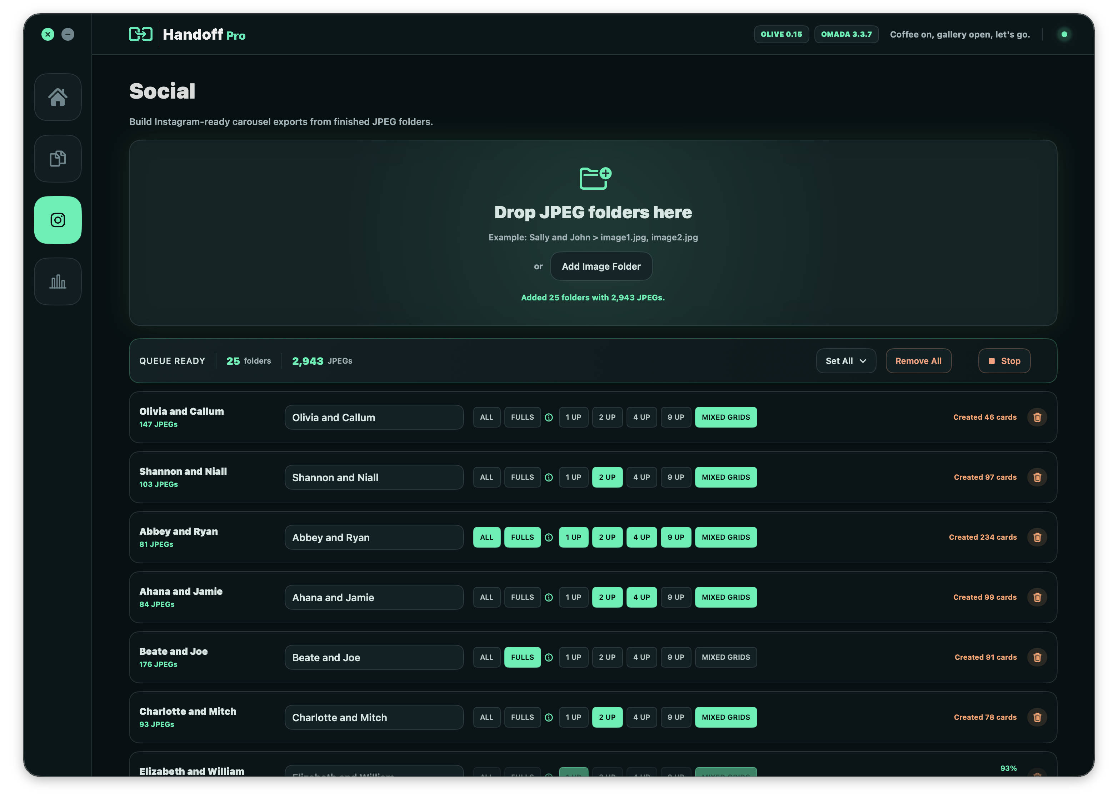This screenshot has height=803, width=1118.
Task: Click the green status indicator dot
Action: point(1064,35)
